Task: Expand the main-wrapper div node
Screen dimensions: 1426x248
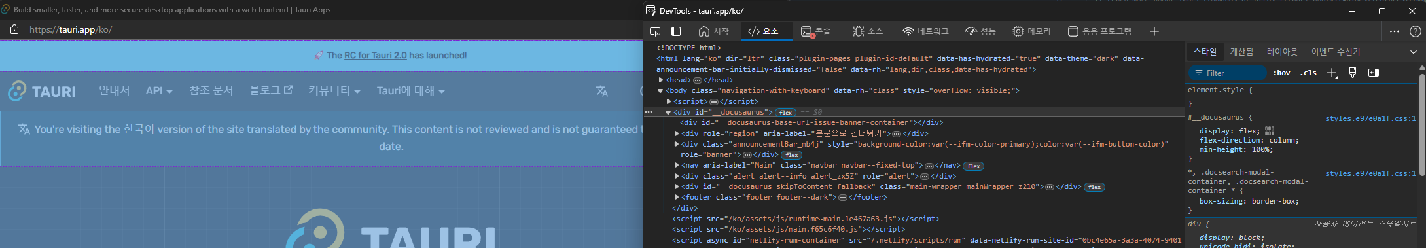Action: click(677, 186)
